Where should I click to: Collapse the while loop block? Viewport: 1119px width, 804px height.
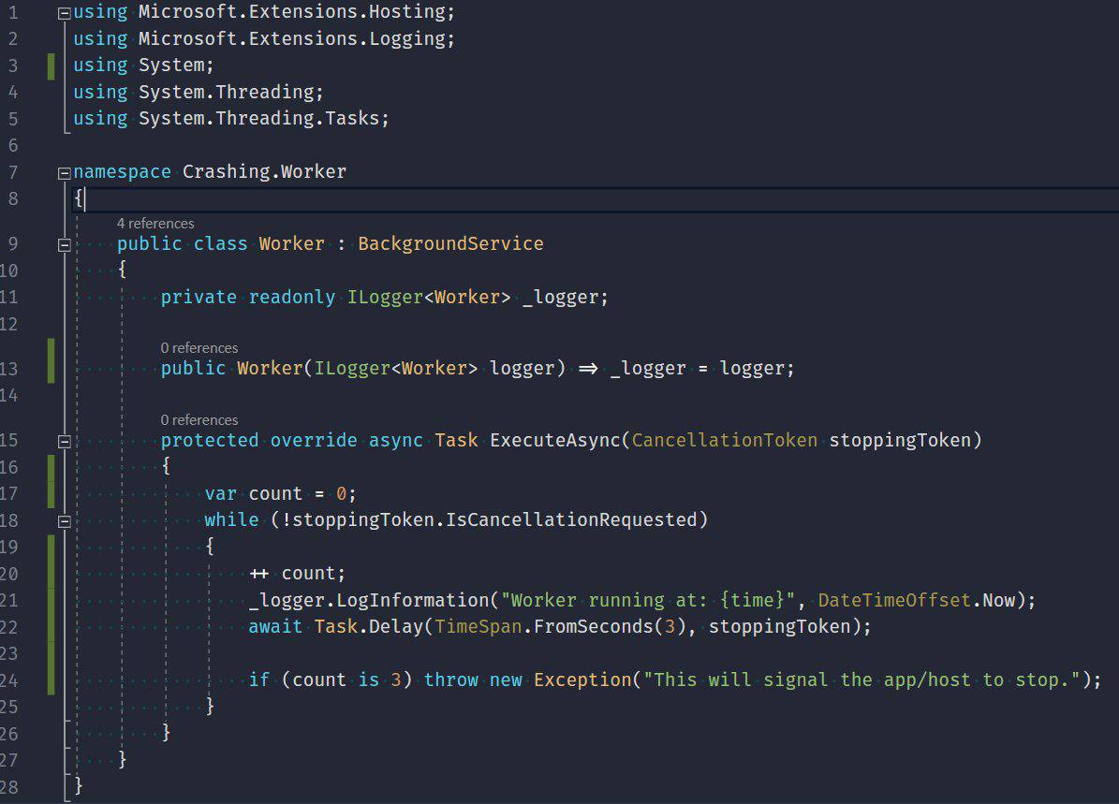click(64, 520)
